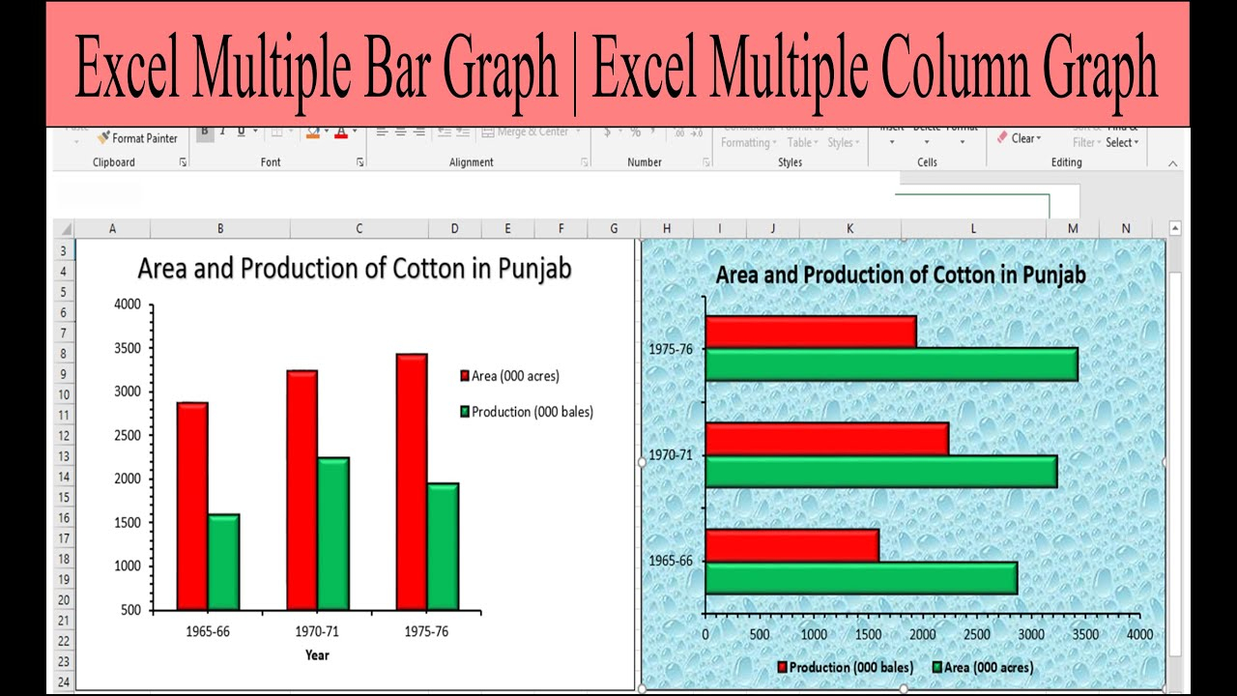Toggle underline formatting
Screen dimensions: 1237x696
241,130
